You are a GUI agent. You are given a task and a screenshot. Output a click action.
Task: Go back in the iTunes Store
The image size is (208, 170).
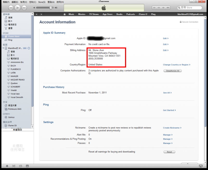[x=36, y=14]
